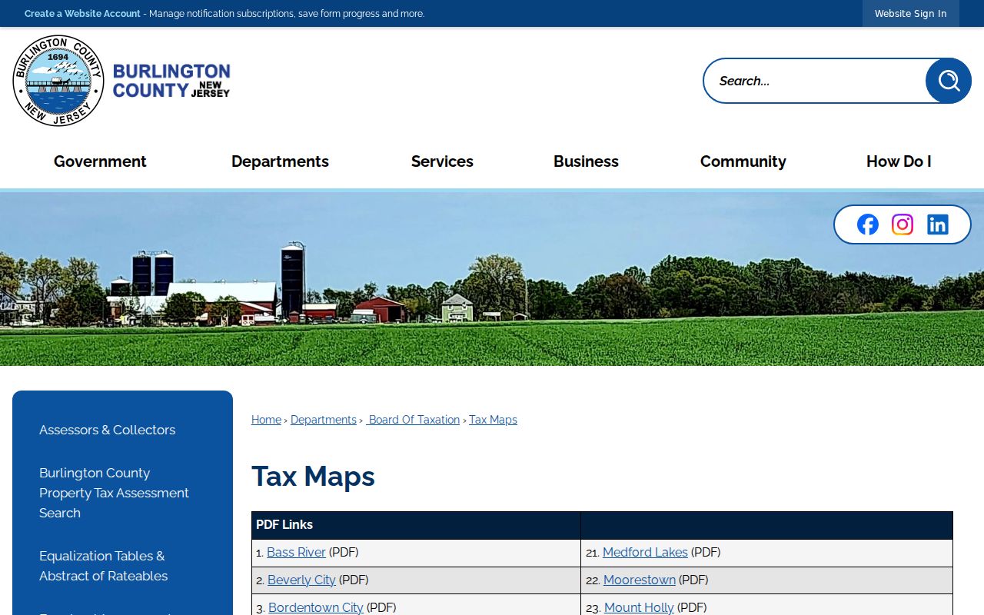Open the How Do I menu

(x=899, y=161)
